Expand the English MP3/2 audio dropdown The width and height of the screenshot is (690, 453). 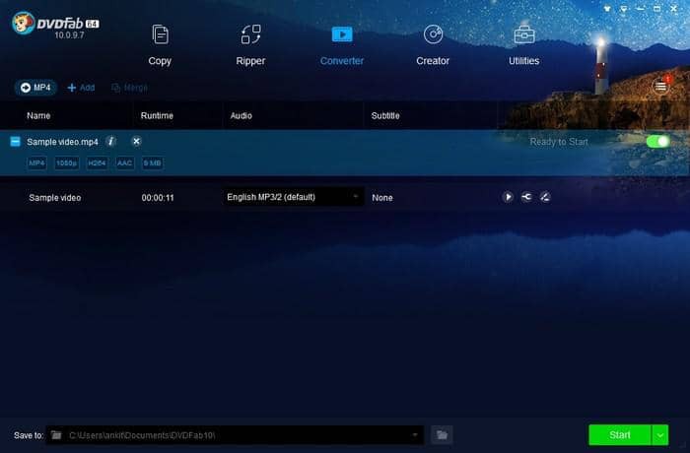coord(355,197)
